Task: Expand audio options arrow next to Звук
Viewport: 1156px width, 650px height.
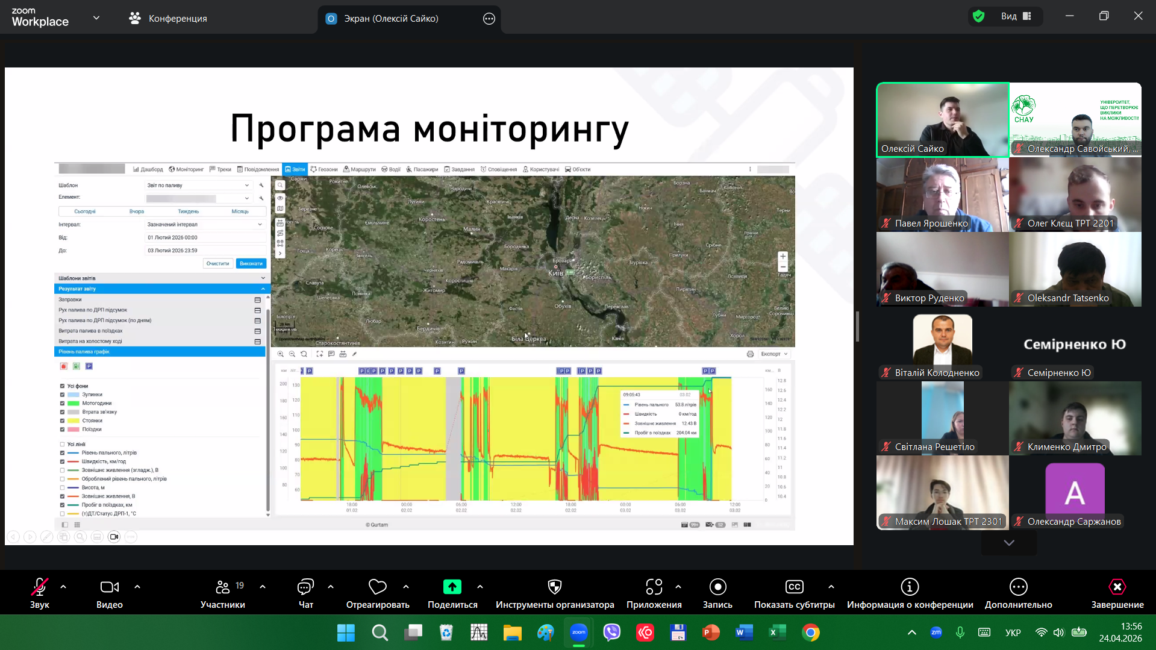Action: (x=63, y=586)
